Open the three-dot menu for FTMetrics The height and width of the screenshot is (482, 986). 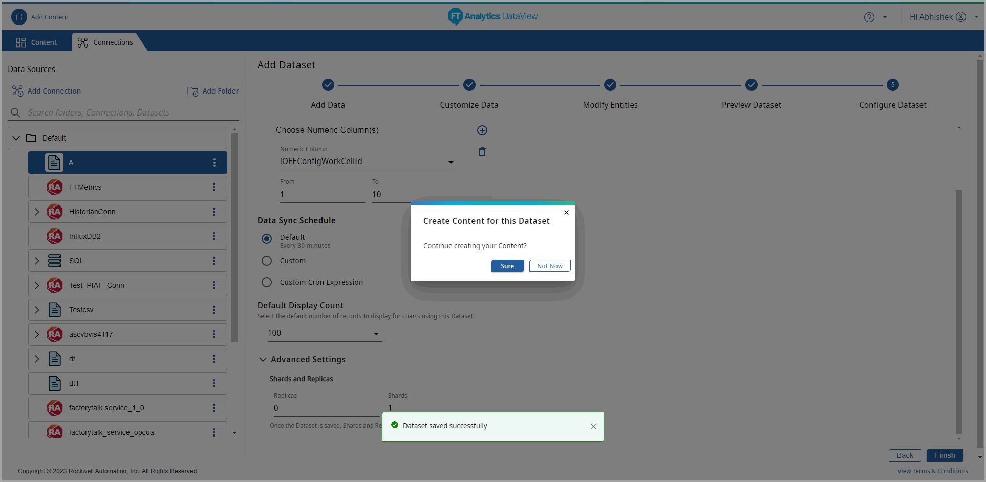[214, 187]
